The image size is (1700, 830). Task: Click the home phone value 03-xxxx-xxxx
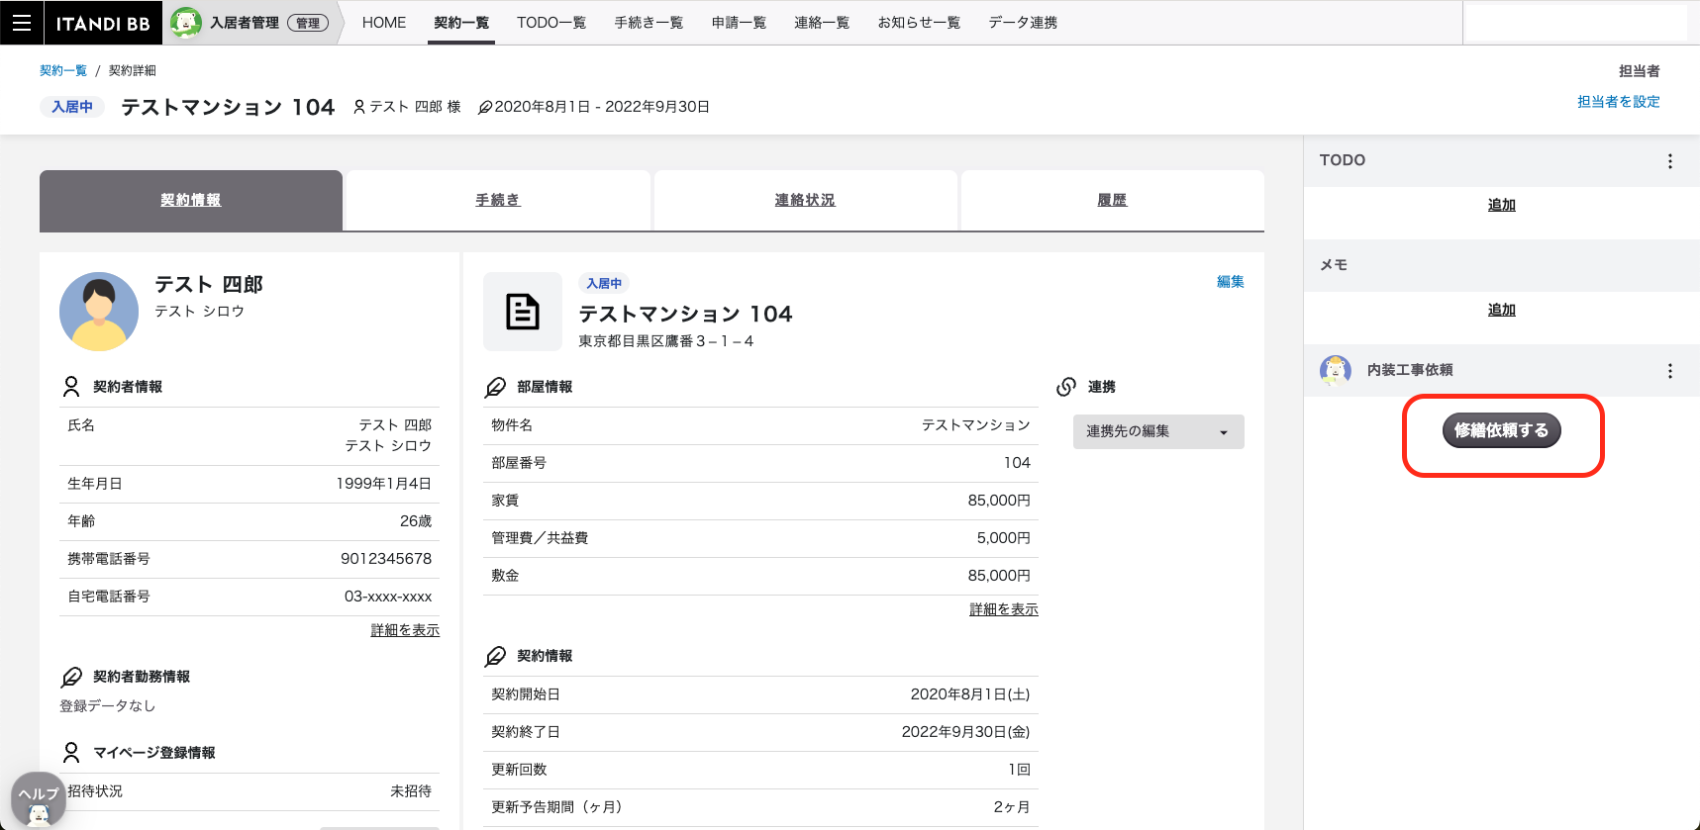pos(388,597)
